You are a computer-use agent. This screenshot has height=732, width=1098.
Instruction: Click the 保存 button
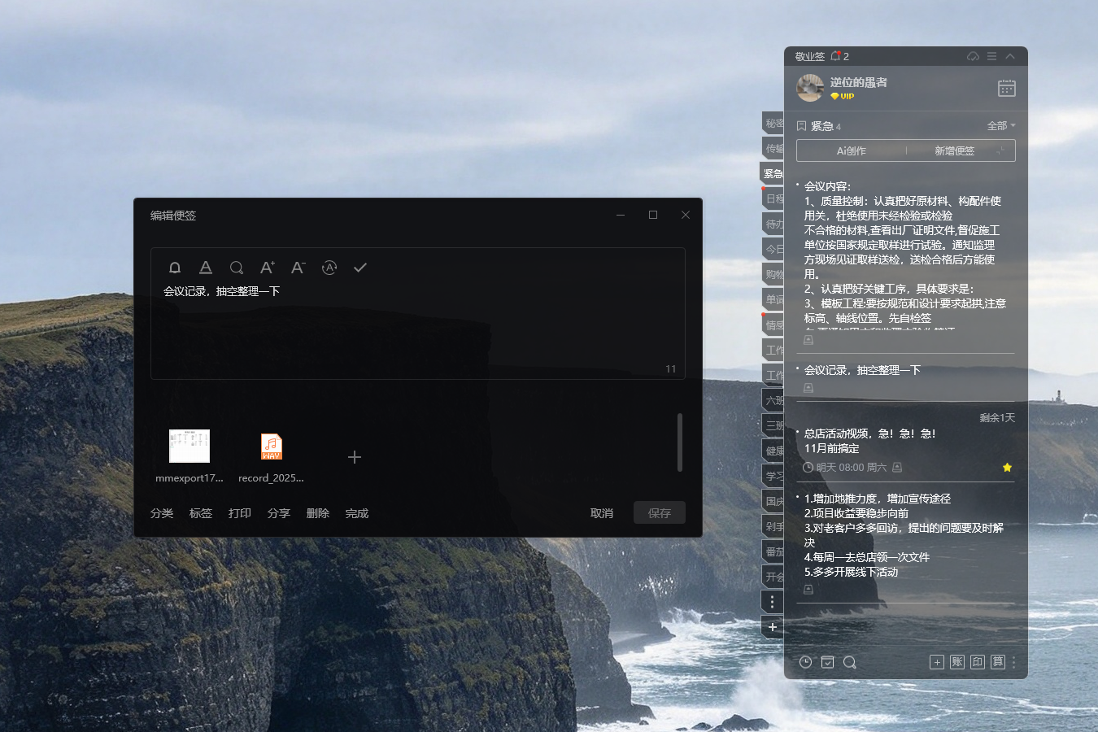point(660,513)
